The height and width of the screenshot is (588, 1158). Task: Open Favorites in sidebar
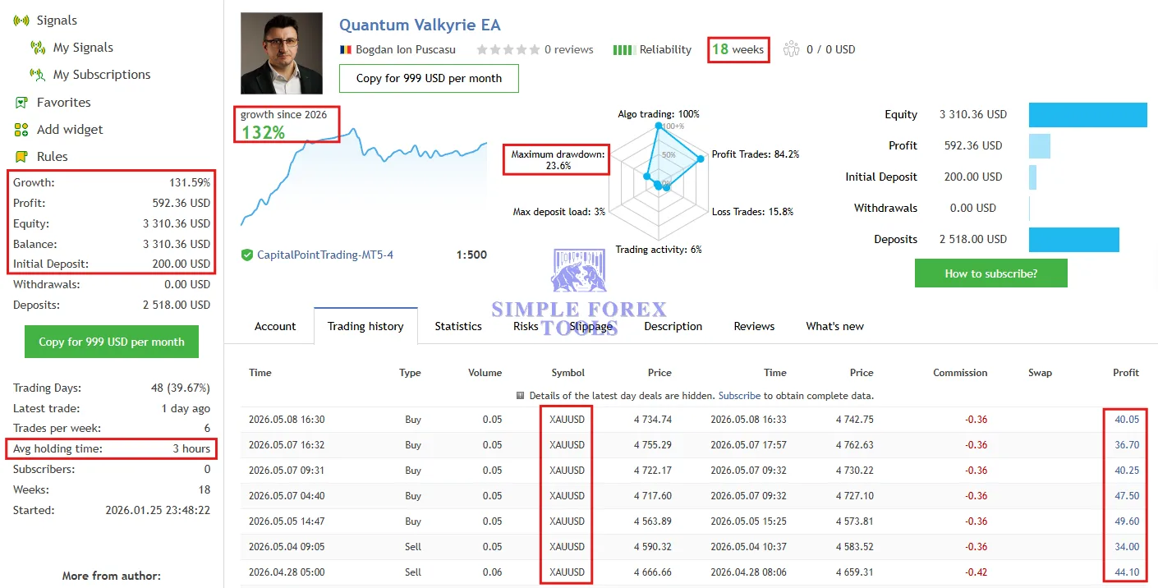pos(64,103)
